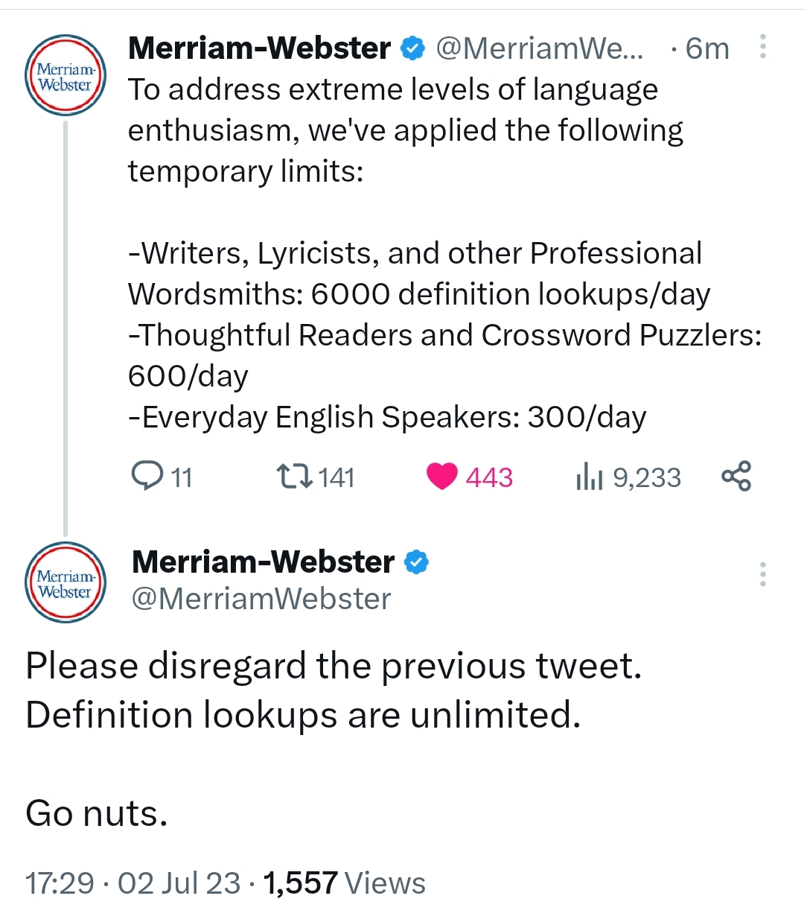Share the first tweet
Screen dimensions: 804x922
click(x=736, y=476)
